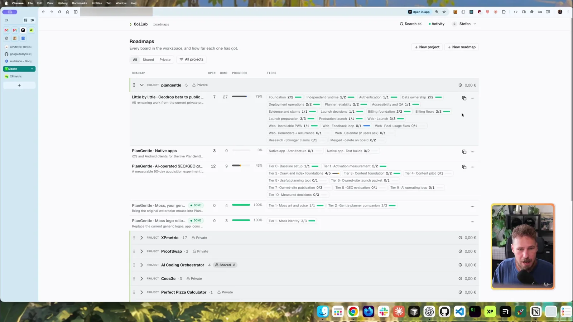Open GitHub Desktop from the Dock
The width and height of the screenshot is (573, 322).
(x=444, y=312)
